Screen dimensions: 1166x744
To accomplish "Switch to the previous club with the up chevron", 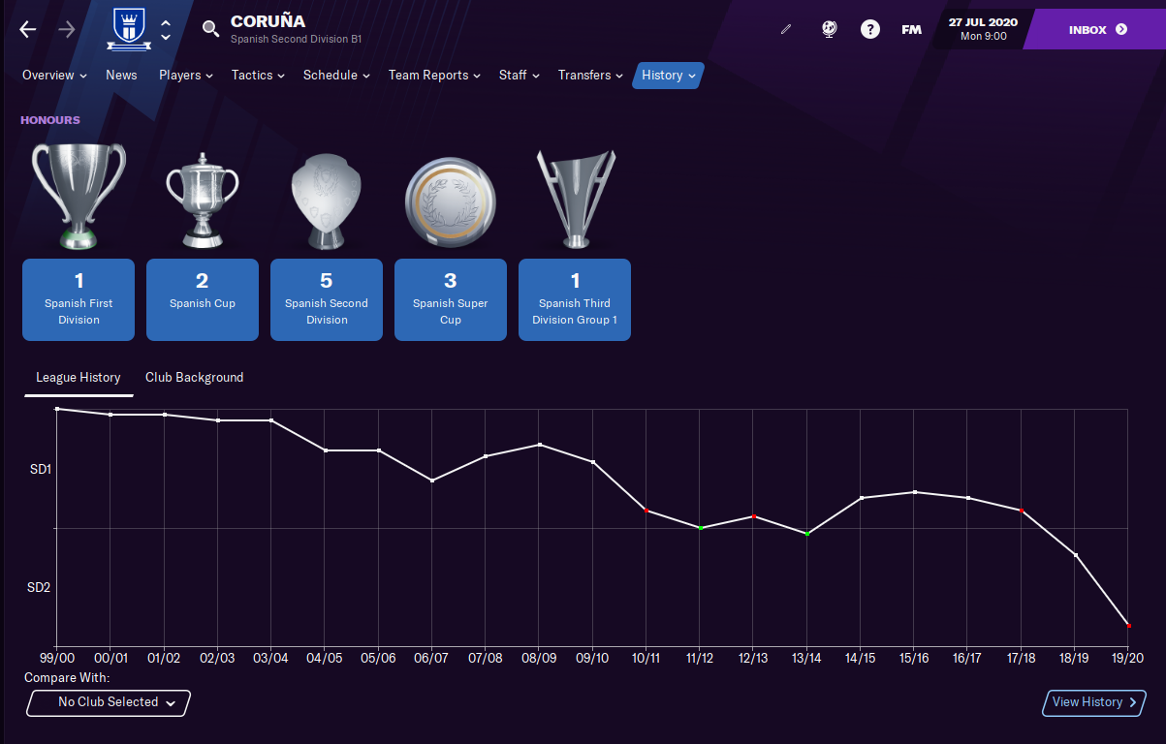I will tap(166, 22).
